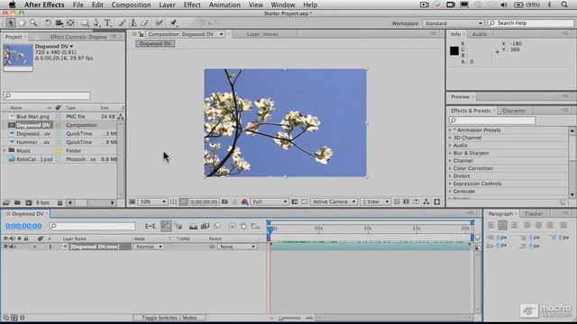Delete selected project item trash icon

60,202
